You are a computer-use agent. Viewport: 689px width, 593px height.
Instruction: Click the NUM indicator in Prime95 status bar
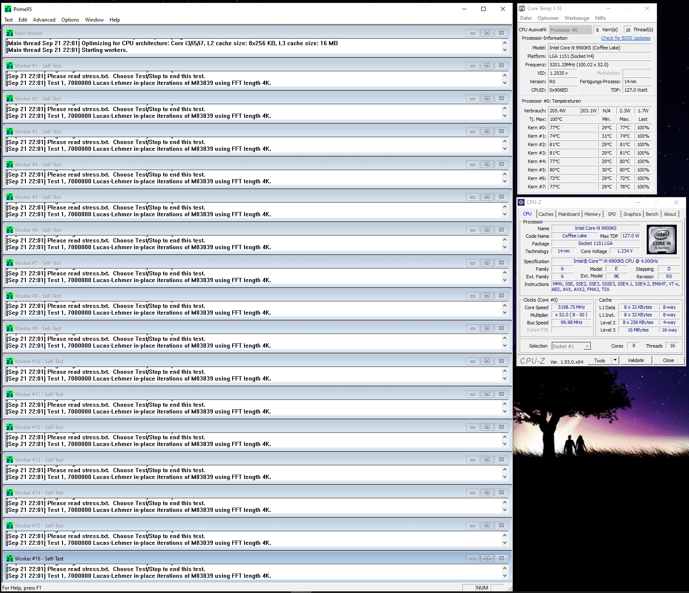pos(482,588)
